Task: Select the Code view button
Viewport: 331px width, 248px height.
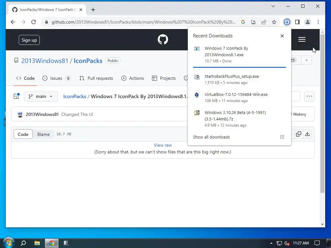Action: [x=23, y=134]
